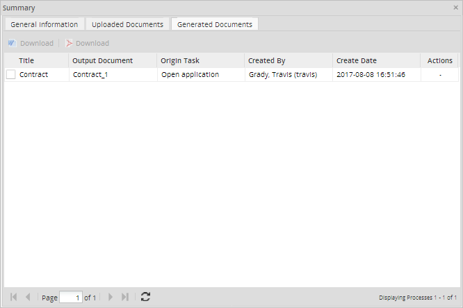
Task: Click the Open application task cell
Action: (x=190, y=74)
